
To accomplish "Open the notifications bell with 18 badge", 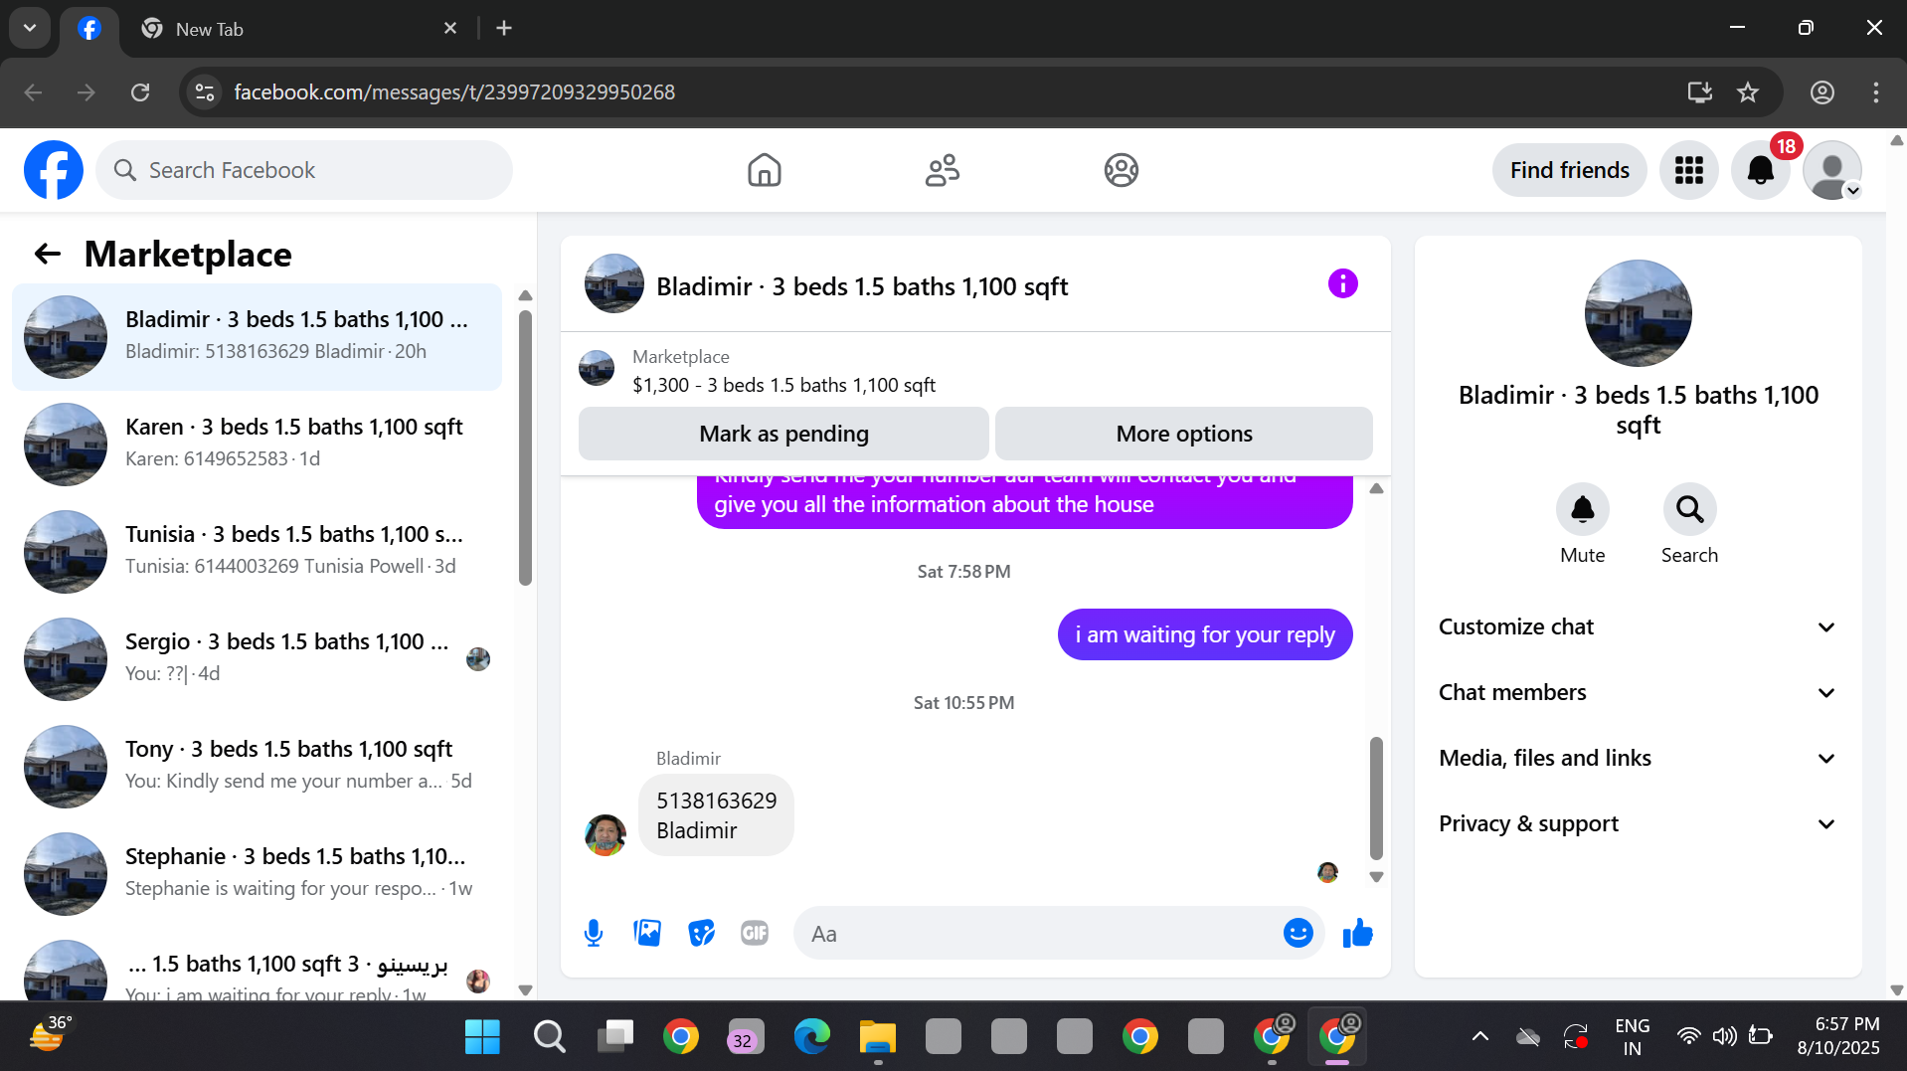I will (x=1760, y=170).
